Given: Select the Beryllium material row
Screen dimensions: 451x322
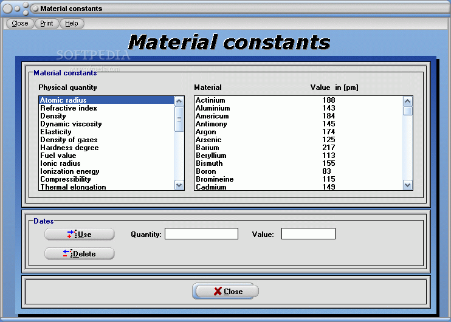Looking at the screenshot, I should [x=298, y=156].
